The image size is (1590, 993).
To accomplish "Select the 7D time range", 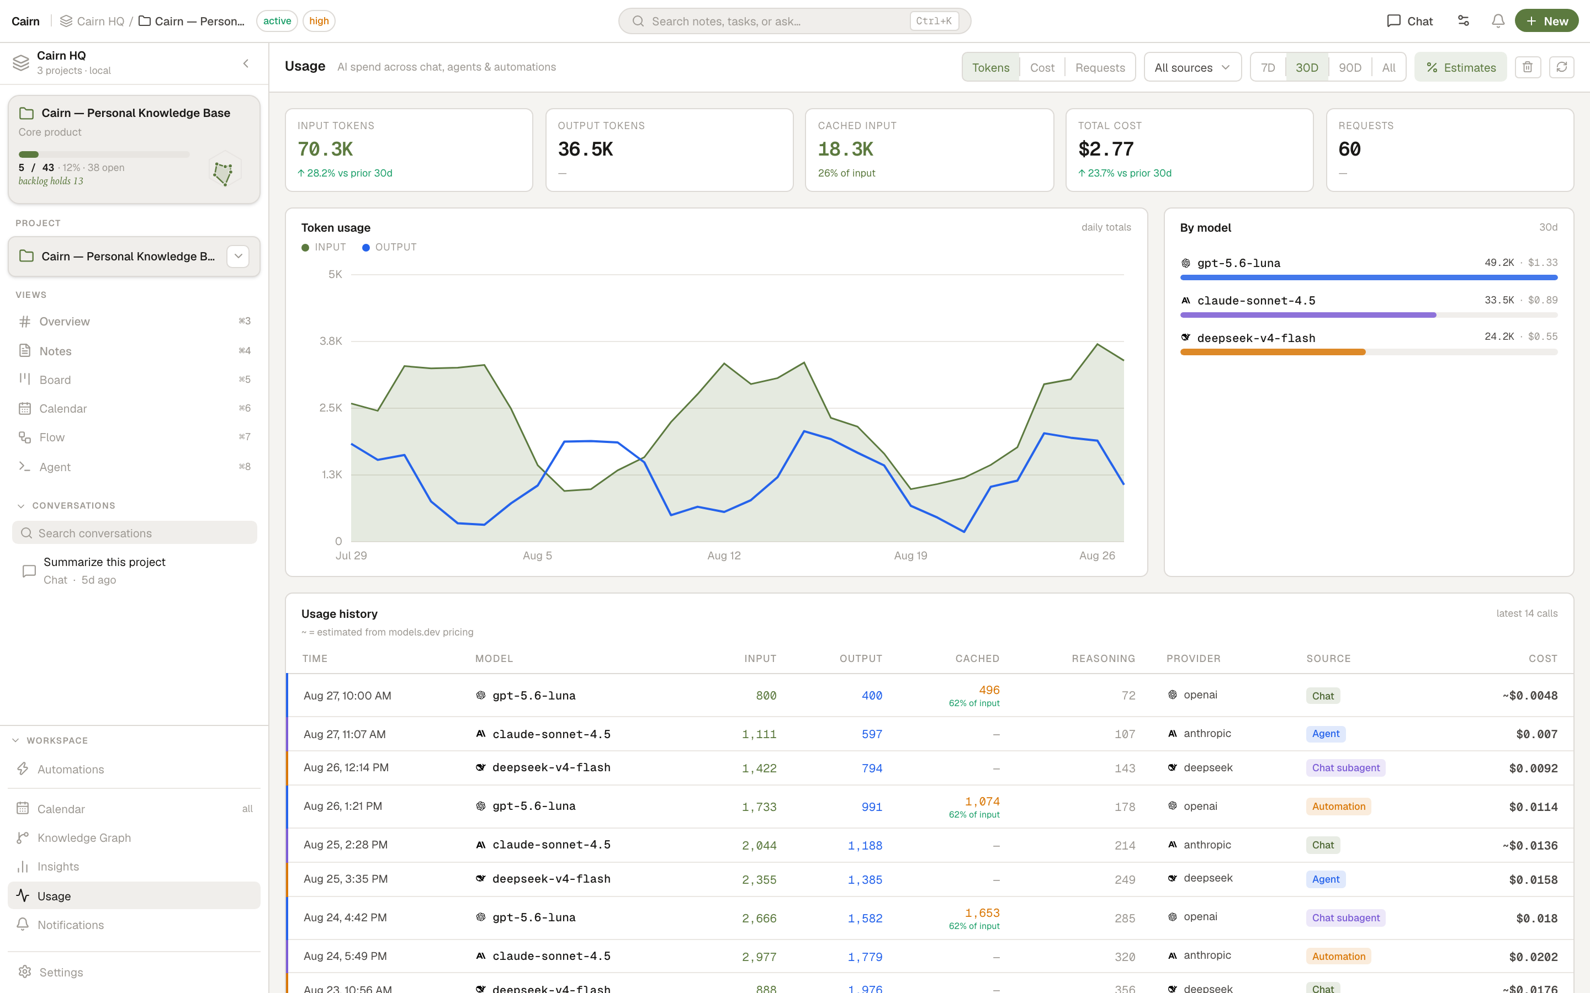I will pos(1268,67).
